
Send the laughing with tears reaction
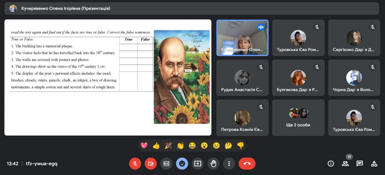click(192, 146)
